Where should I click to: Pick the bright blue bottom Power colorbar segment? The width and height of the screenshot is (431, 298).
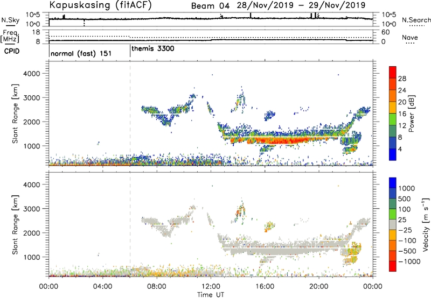pos(393,154)
